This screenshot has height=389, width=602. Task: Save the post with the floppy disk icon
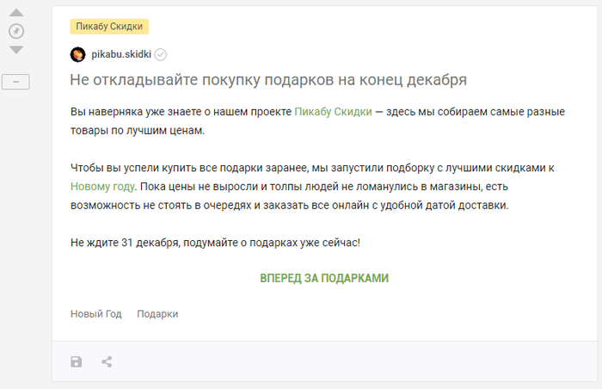tap(76, 361)
